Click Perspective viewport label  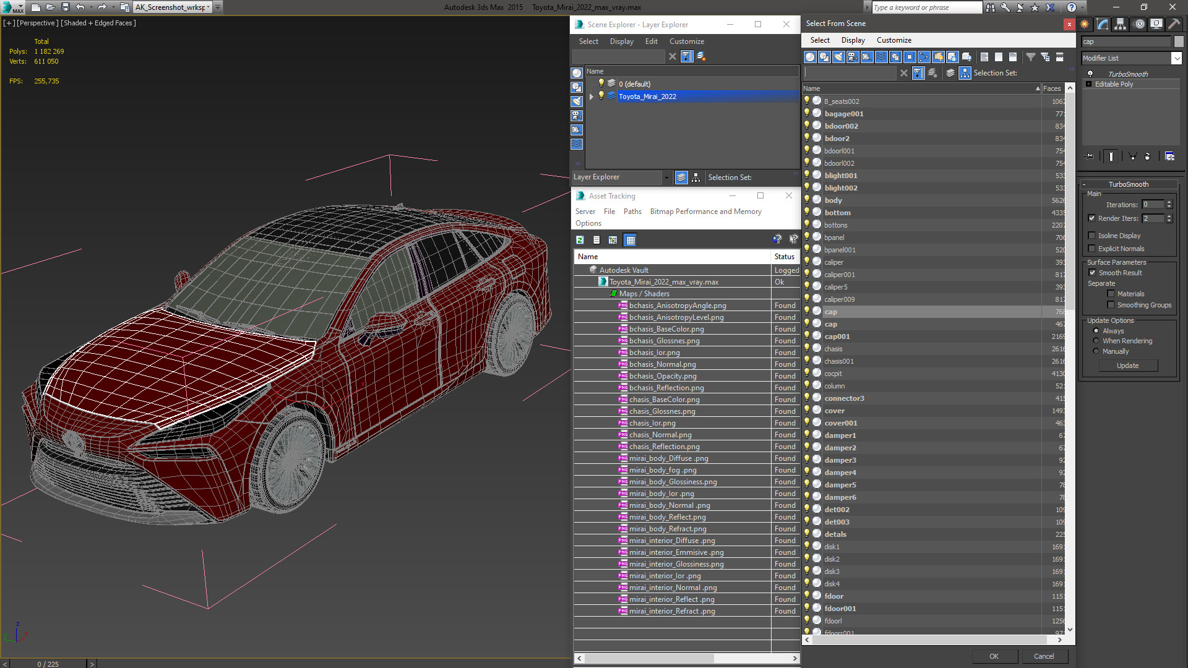[37, 23]
